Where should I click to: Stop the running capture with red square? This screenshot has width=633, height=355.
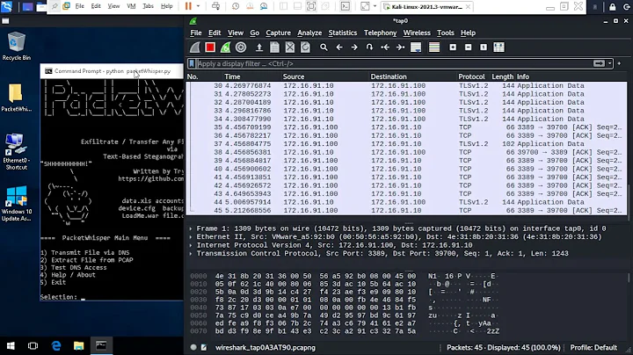click(x=210, y=47)
